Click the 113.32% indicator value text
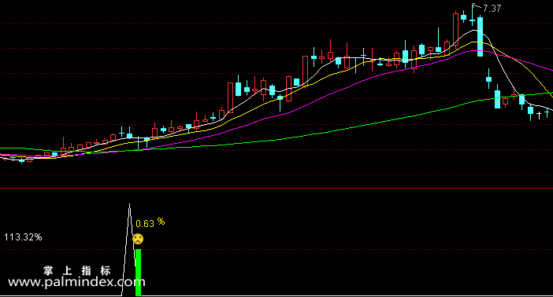The image size is (553, 297). pyautogui.click(x=23, y=237)
